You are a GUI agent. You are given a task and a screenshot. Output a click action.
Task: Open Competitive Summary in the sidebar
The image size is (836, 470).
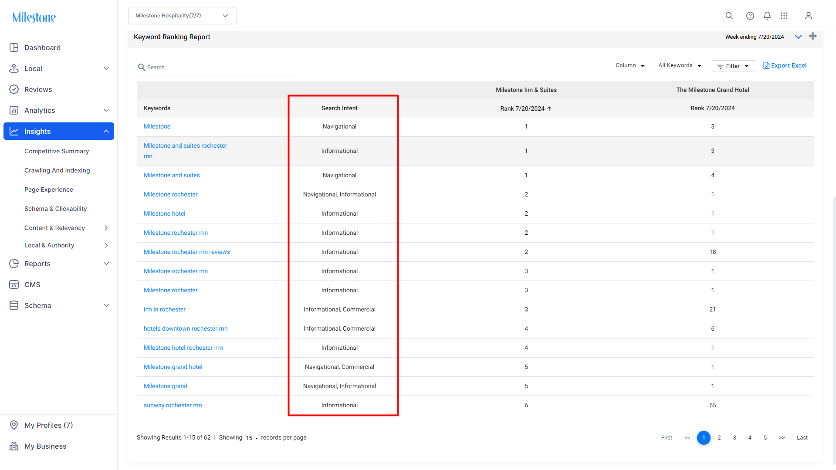(x=57, y=151)
